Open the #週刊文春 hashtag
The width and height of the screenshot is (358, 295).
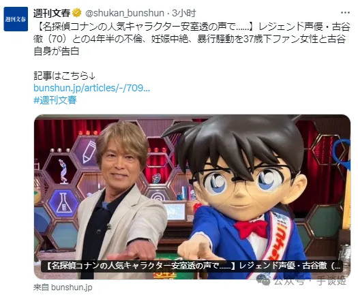55,100
